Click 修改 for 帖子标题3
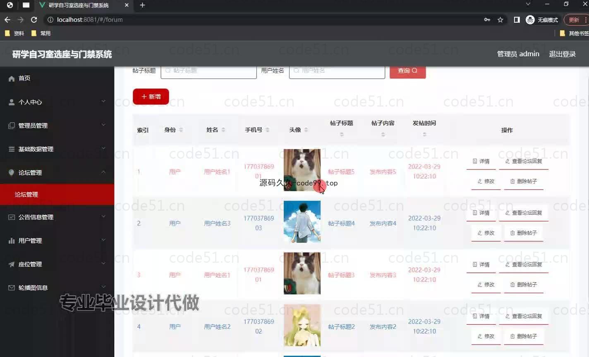Viewport: 589px width, 357px height. coord(486,285)
